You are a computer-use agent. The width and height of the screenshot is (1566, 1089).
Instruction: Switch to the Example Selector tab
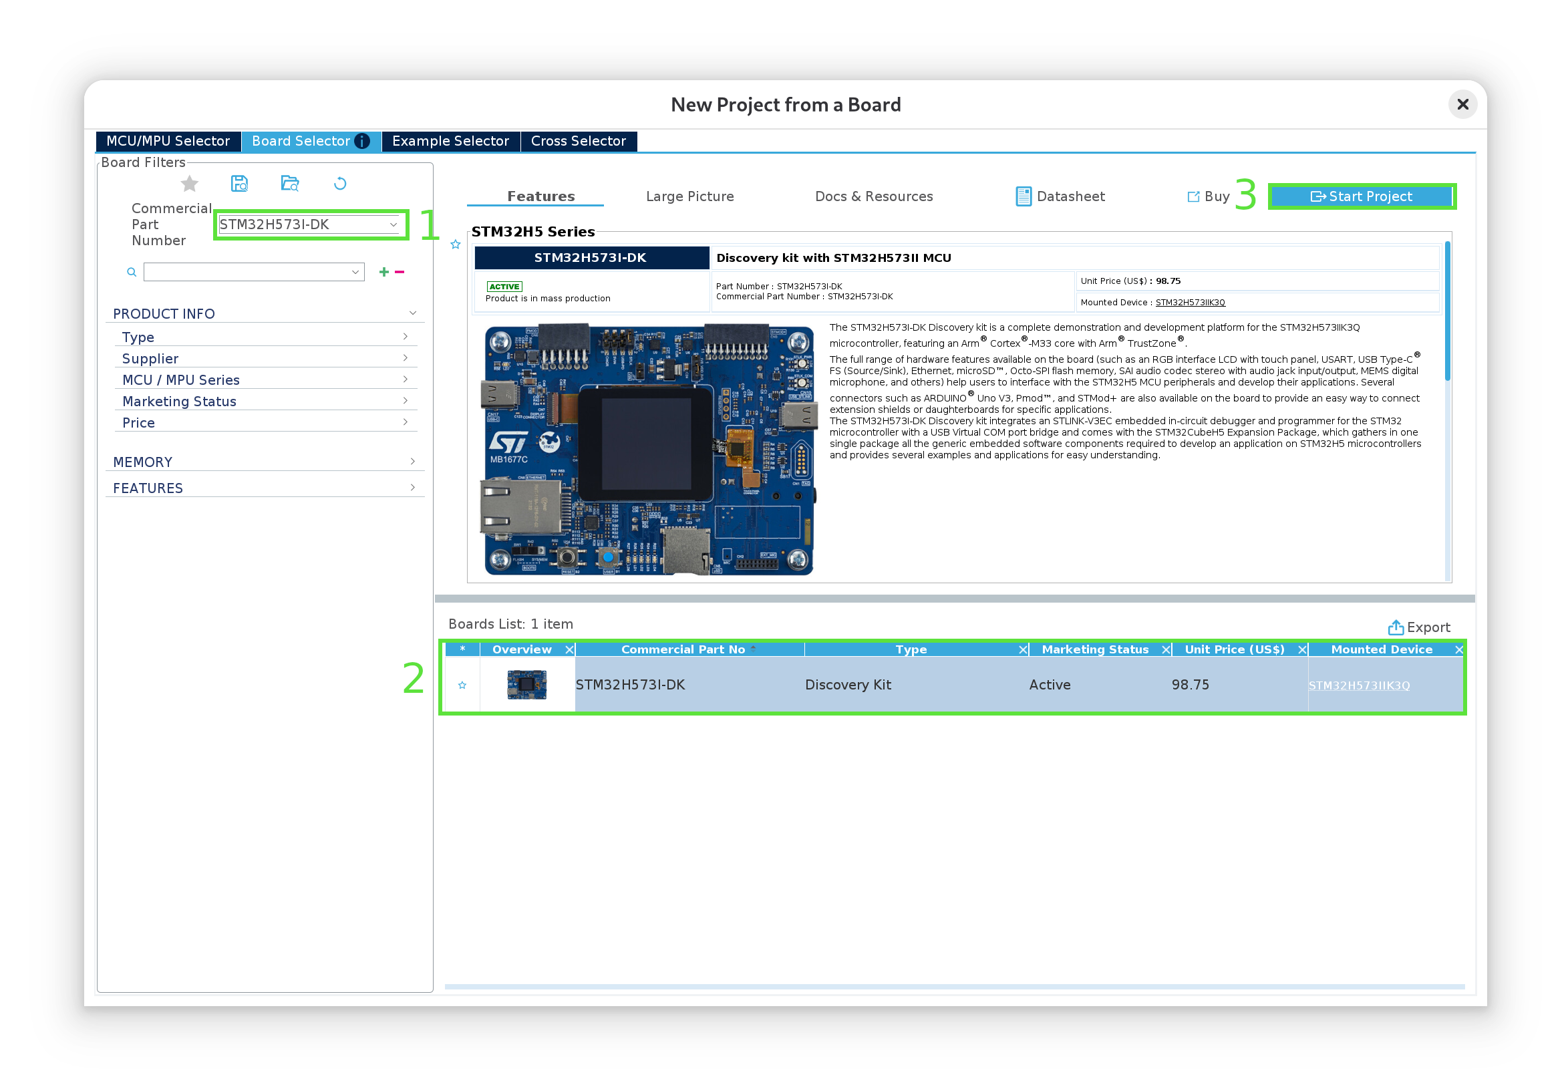[x=450, y=141]
